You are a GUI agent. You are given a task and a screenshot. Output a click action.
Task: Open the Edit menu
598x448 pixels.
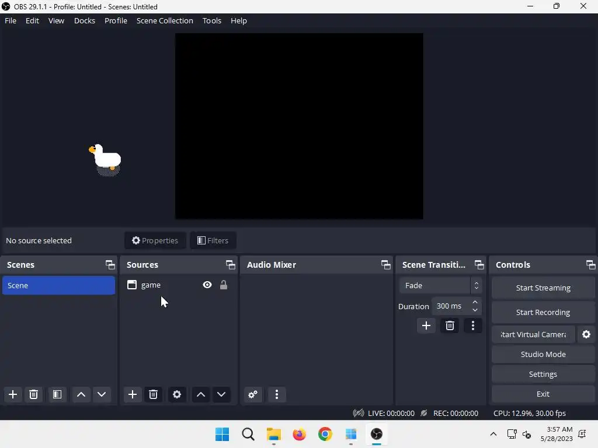33,20
